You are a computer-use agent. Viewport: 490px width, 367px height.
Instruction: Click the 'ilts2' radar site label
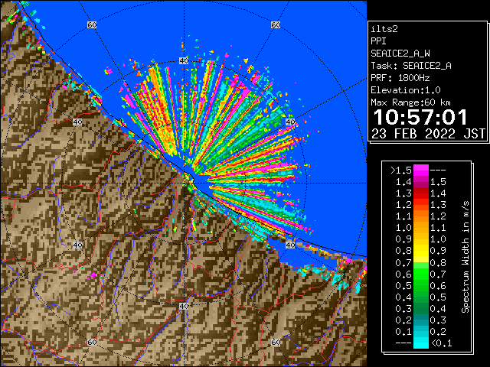pos(384,29)
